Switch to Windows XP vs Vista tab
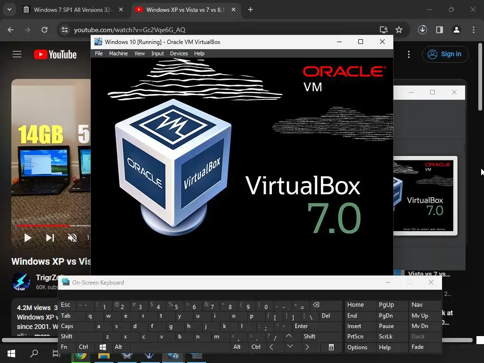Image resolution: width=484 pixels, height=363 pixels. tap(185, 9)
